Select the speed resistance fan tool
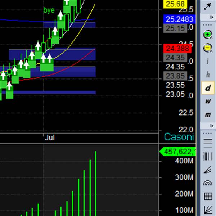The image size is (216, 216). [208, 170]
